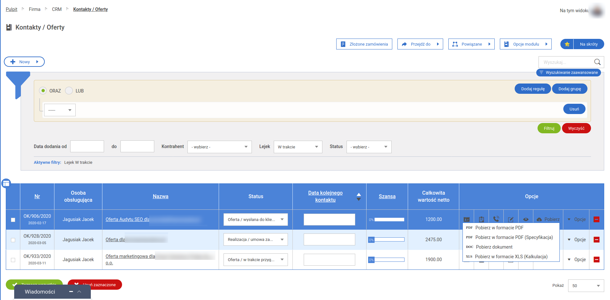Click the search magnifier icon
Image resolution: width=610 pixels, height=300 pixels.
597,62
